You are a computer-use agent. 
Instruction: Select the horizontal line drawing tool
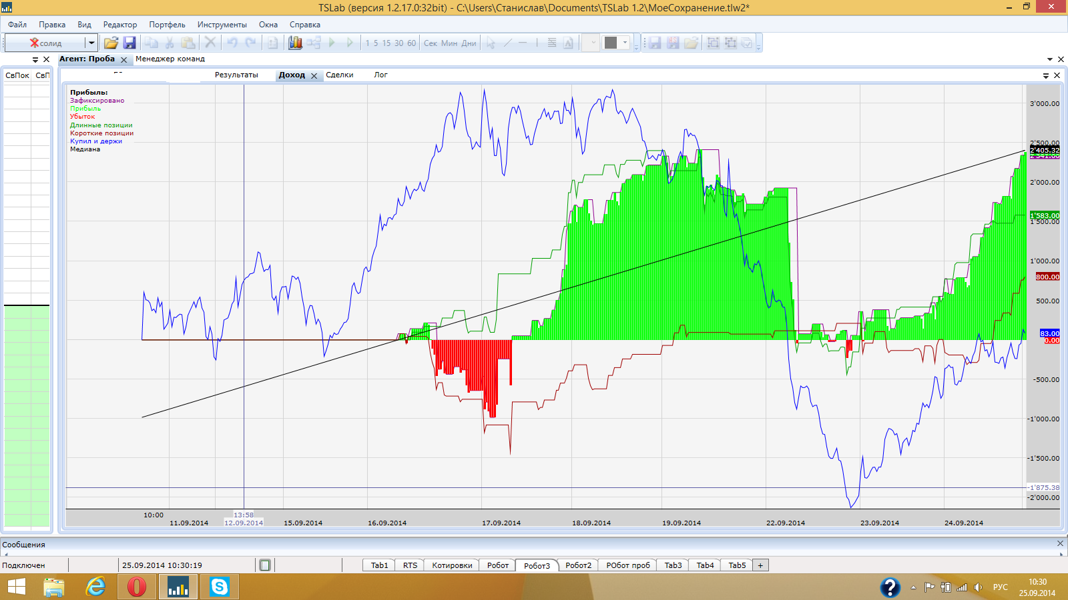pyautogui.click(x=523, y=43)
